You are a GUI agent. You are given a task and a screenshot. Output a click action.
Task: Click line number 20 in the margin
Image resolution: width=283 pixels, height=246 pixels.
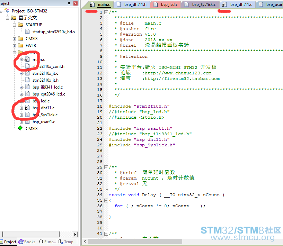tap(100, 118)
